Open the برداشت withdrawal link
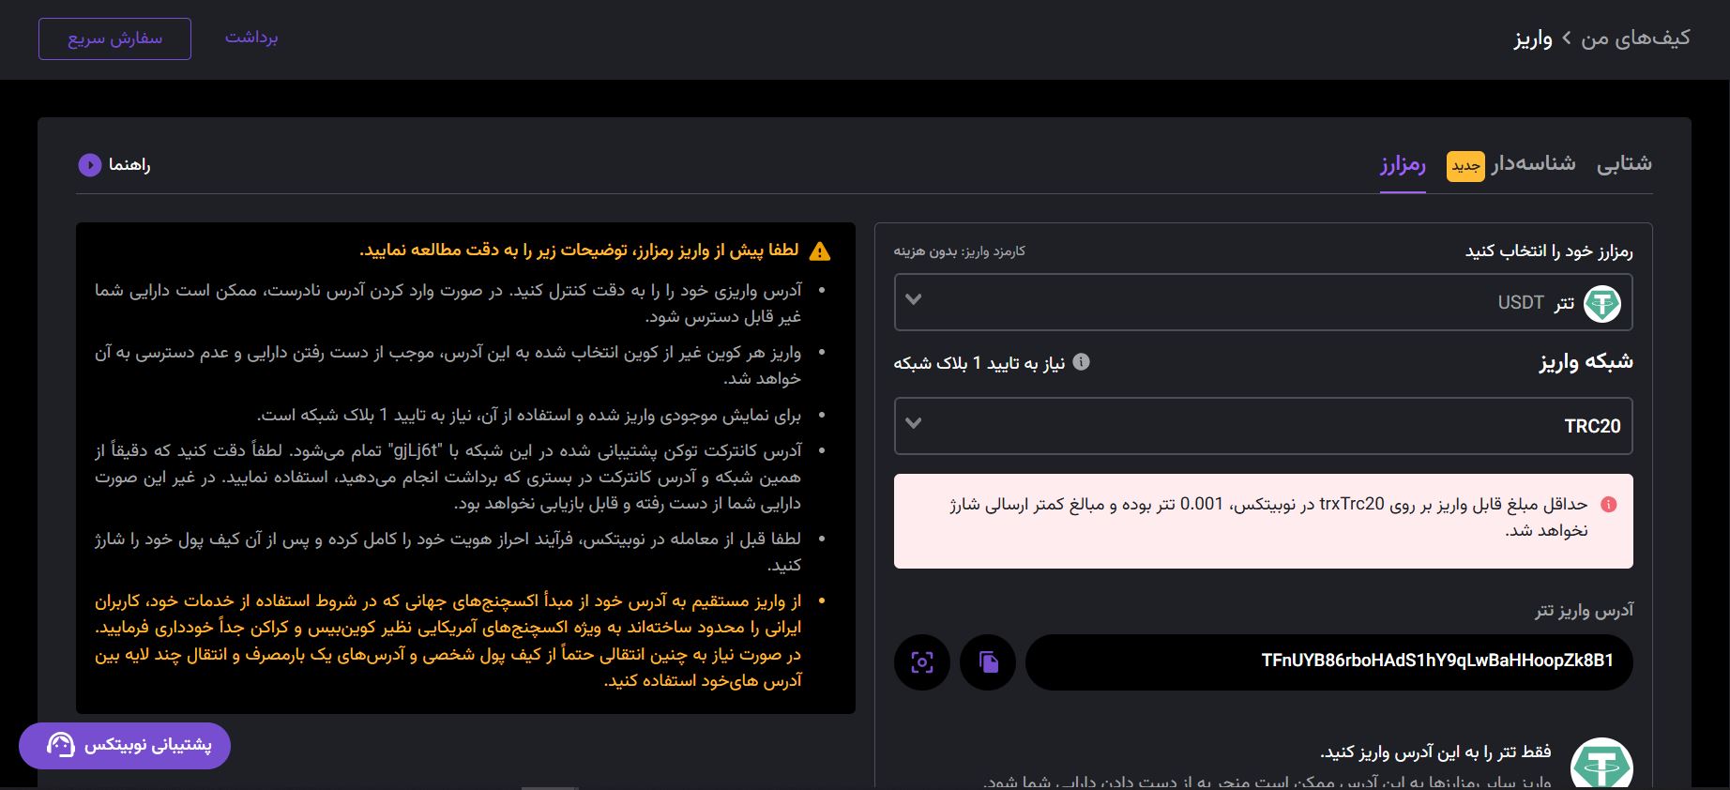The image size is (1730, 790). tap(251, 38)
